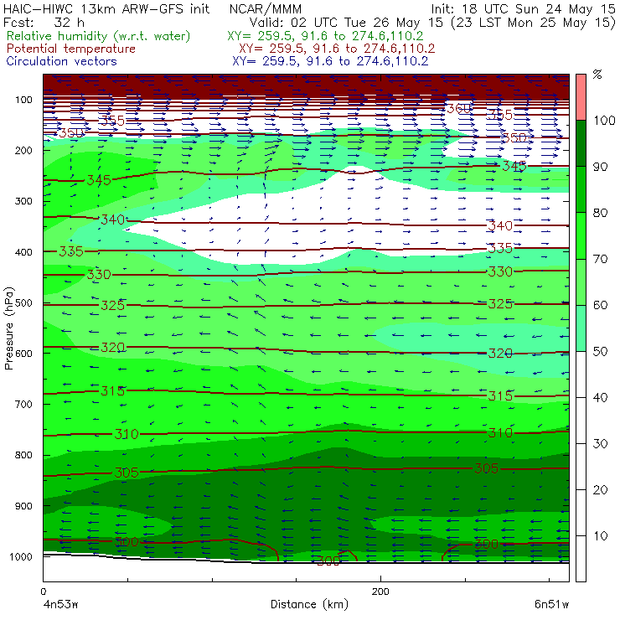Select the red XY coordinates line
The height and width of the screenshot is (620, 620).
[x=337, y=49]
